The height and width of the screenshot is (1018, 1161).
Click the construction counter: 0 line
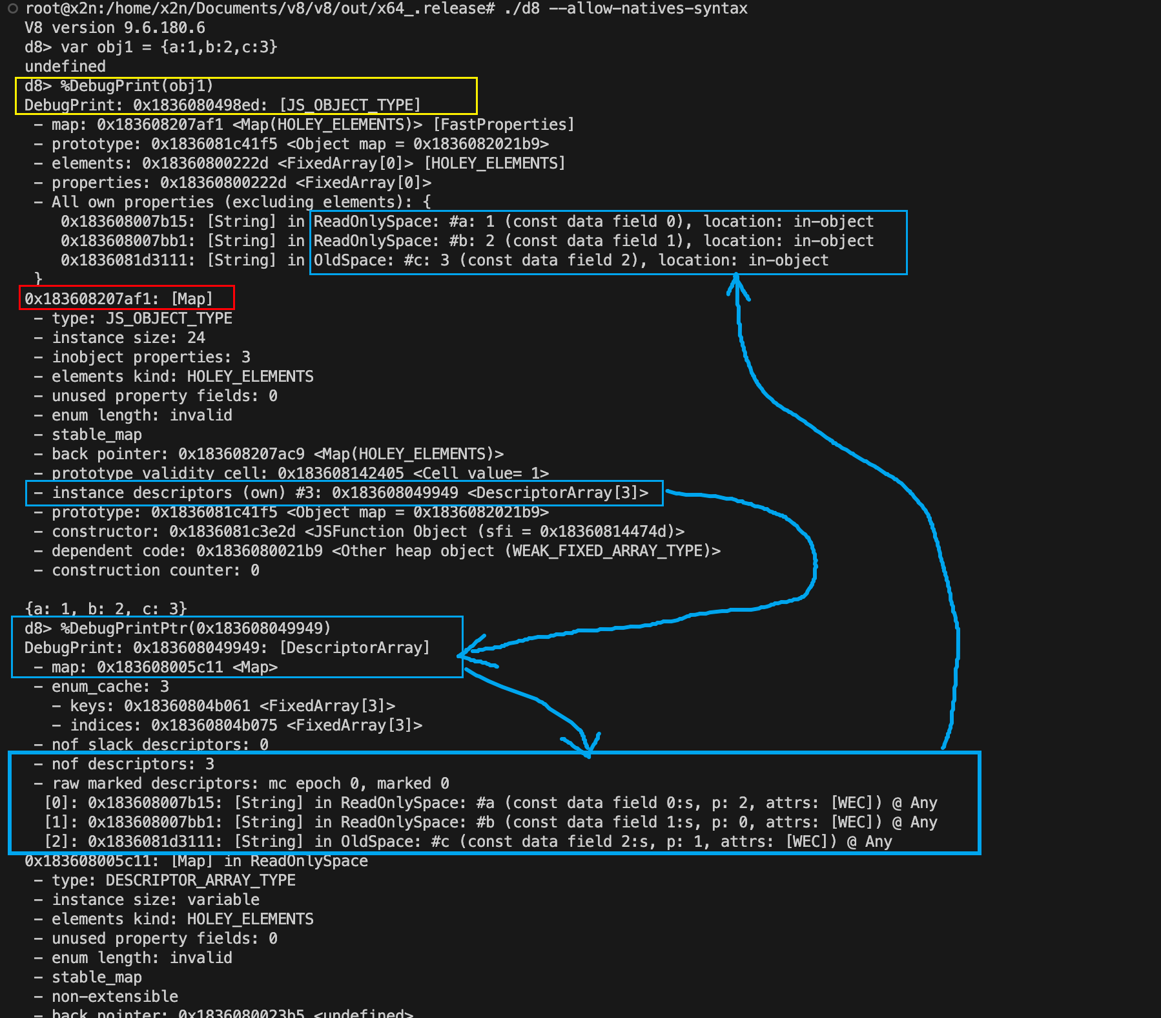click(155, 570)
